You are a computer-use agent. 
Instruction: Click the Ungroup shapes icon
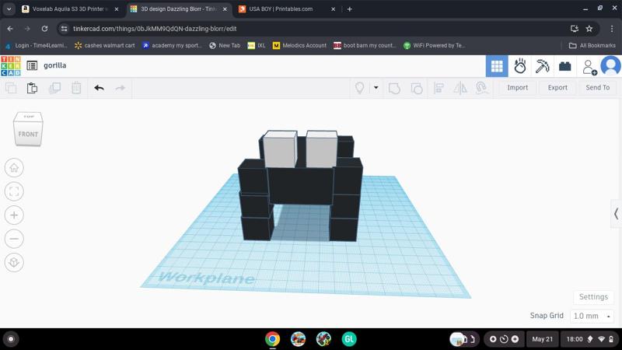click(417, 88)
